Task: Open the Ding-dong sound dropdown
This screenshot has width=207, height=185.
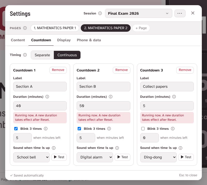Action: click(158, 157)
